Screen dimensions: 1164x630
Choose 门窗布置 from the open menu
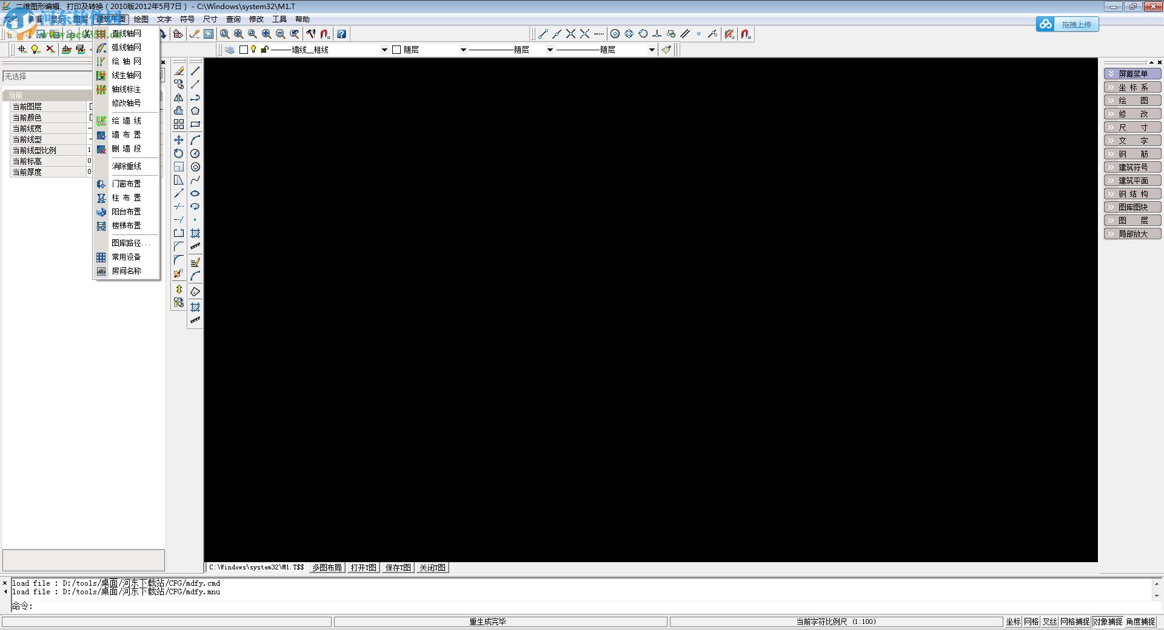126,184
